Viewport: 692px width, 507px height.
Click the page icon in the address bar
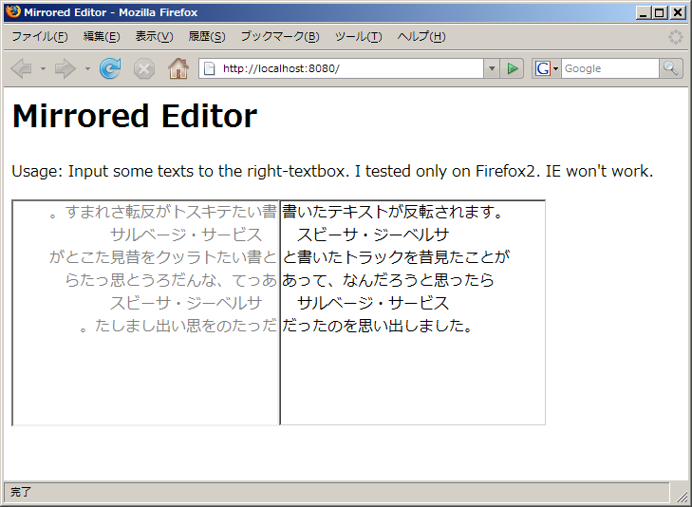coord(209,69)
